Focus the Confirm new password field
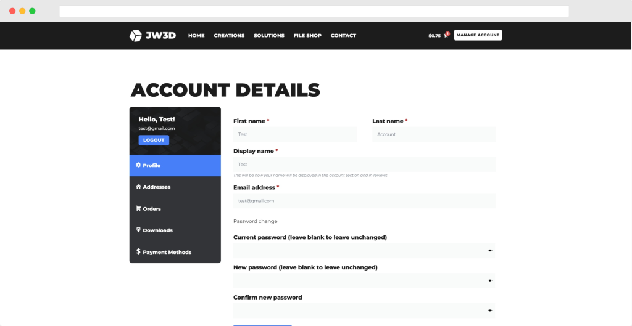This screenshot has width=632, height=326. [x=364, y=311]
